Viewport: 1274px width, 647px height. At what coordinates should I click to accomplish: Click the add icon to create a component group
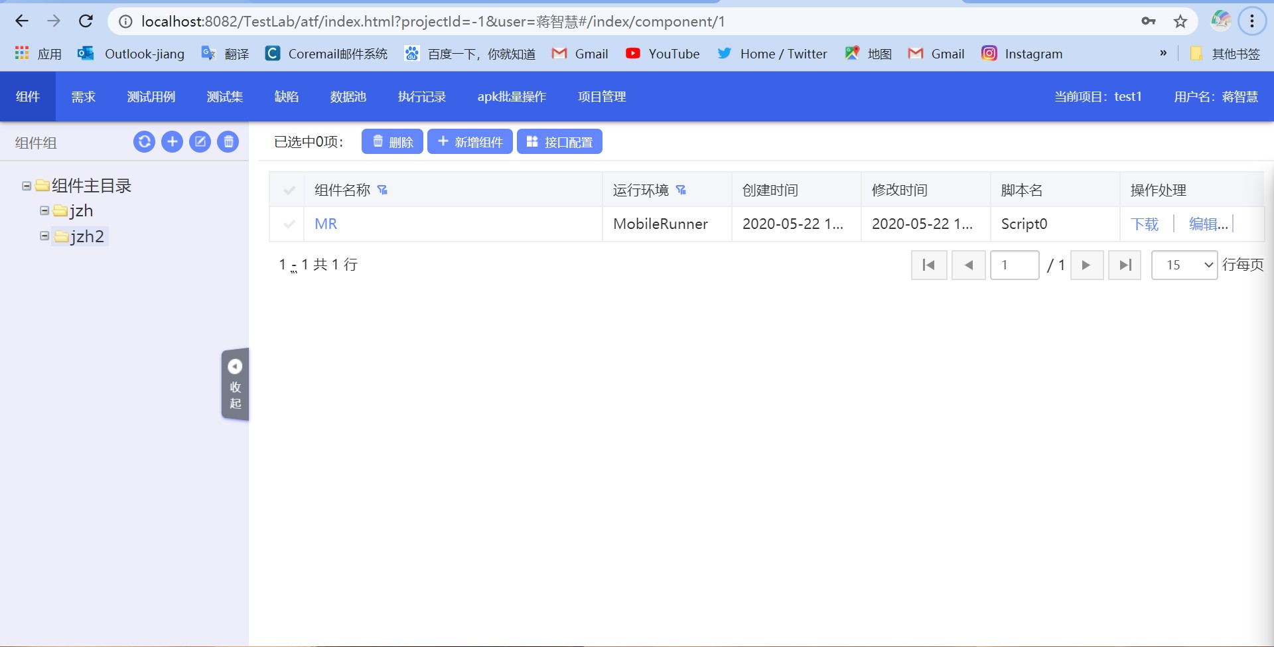[173, 141]
